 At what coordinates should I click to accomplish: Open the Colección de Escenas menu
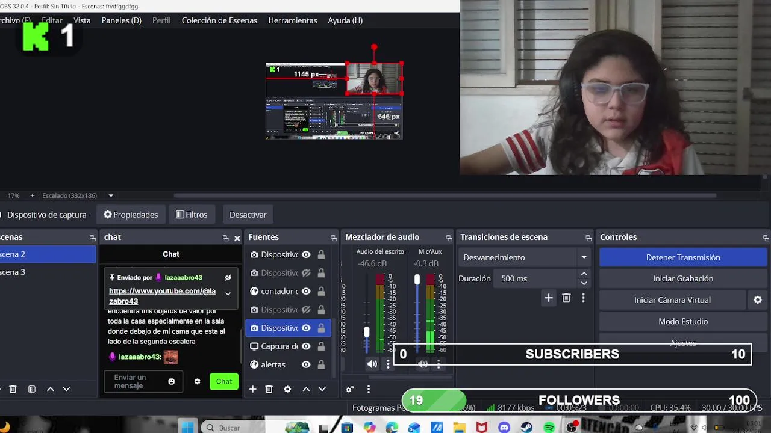(x=219, y=20)
